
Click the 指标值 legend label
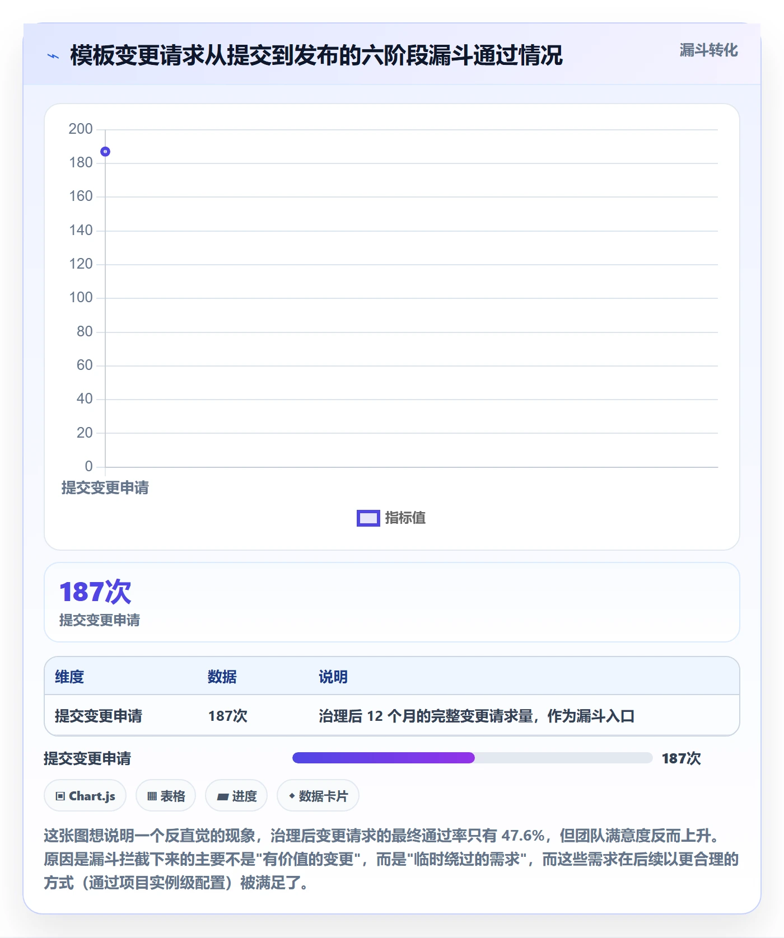(x=405, y=518)
